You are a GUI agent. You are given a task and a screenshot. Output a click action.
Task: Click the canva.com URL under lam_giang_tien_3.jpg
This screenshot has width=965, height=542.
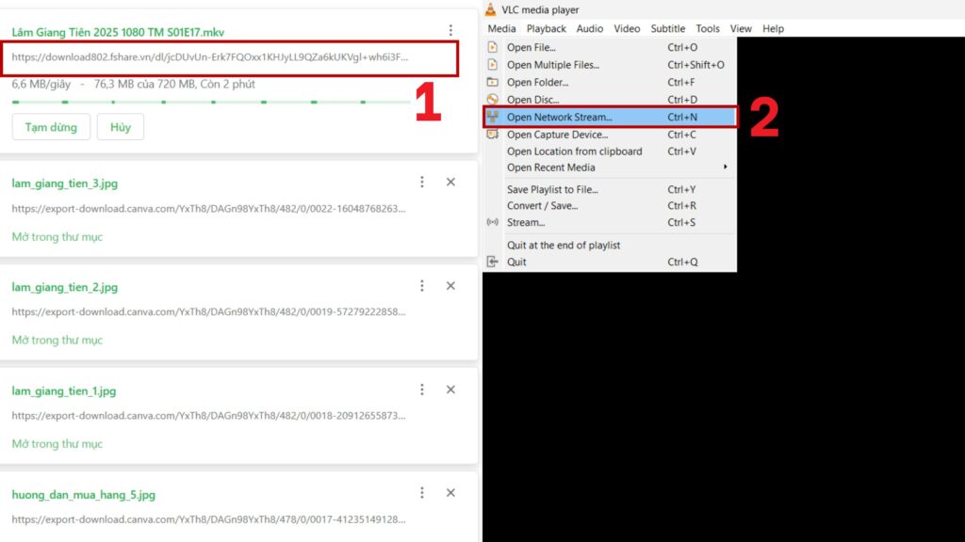tap(208, 209)
